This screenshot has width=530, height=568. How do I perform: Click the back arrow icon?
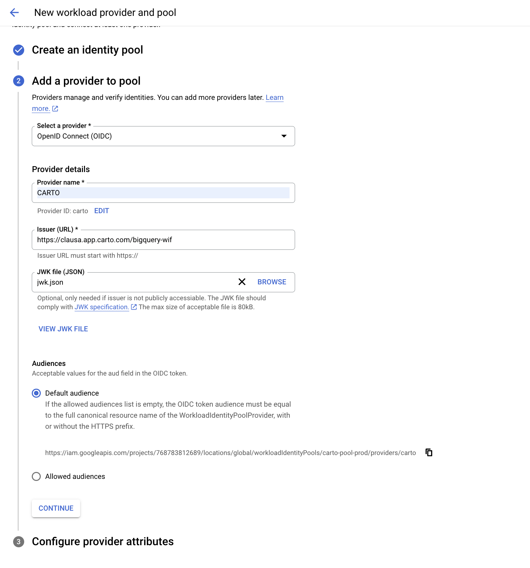coord(14,13)
